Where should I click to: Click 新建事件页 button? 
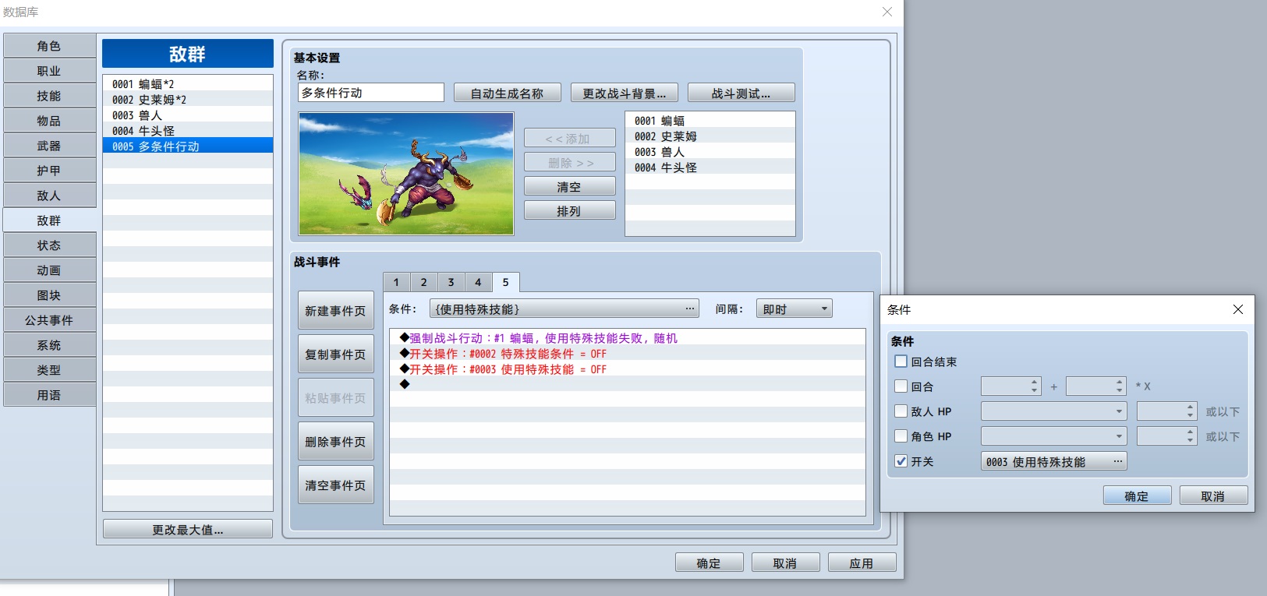point(335,311)
